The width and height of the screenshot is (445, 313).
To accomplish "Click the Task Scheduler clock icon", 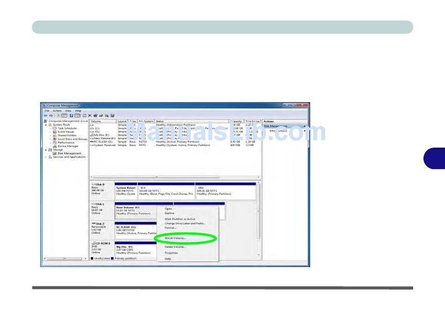I will (x=55, y=128).
